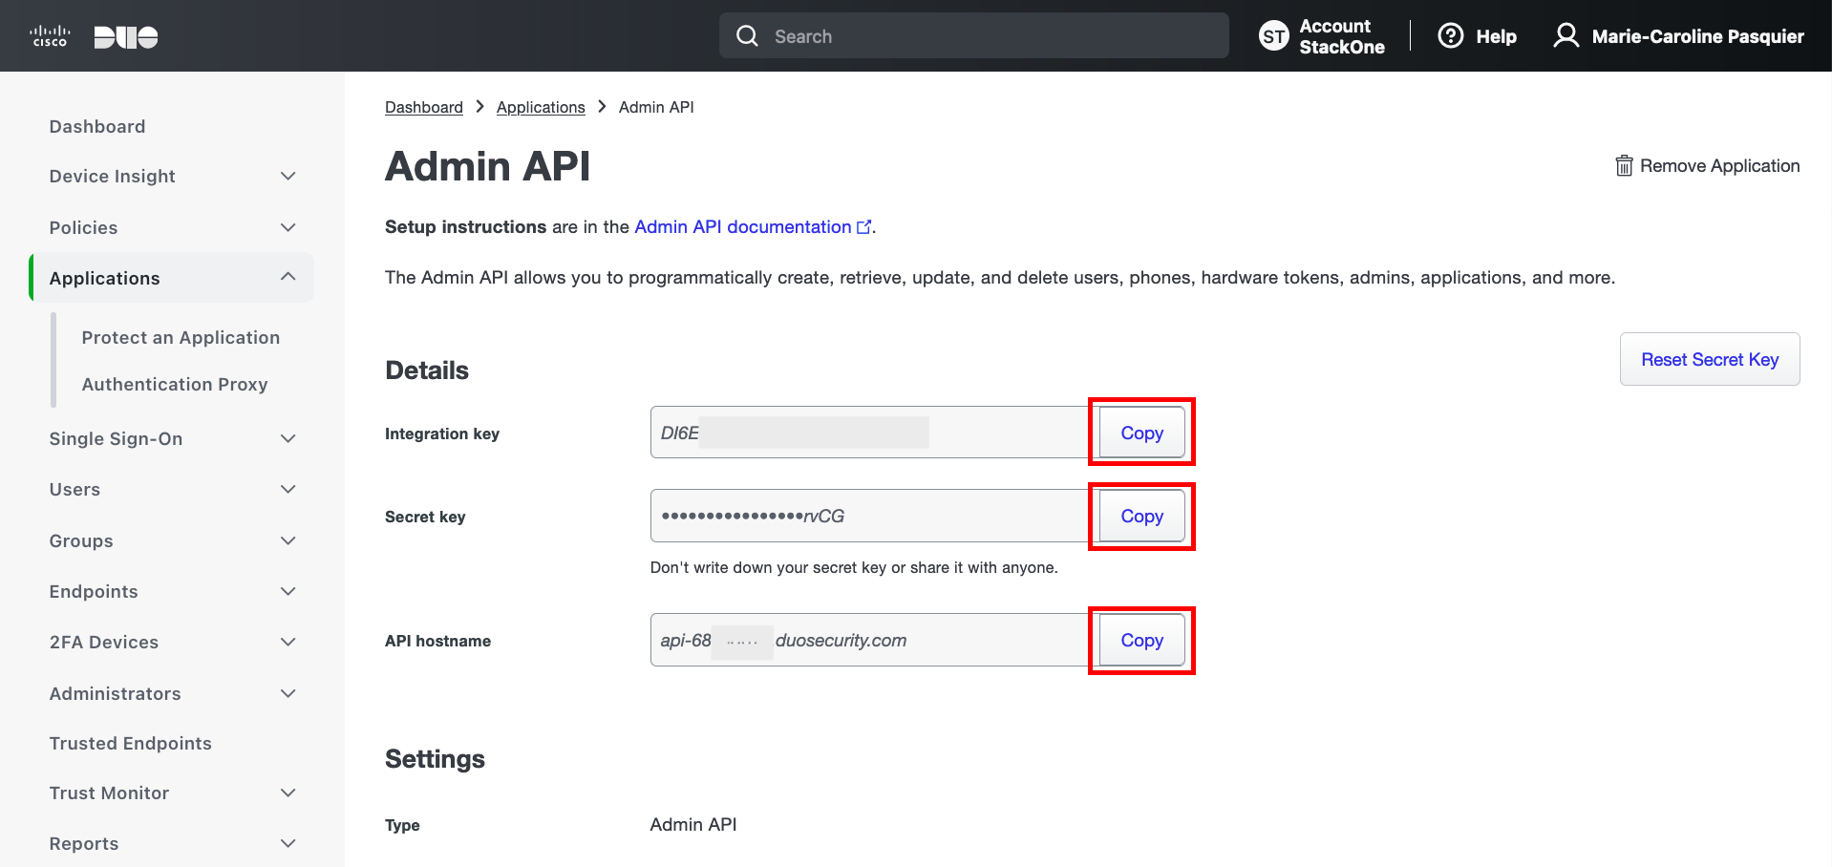Go to Applications breadcrumb
Image resolution: width=1832 pixels, height=867 pixels.
(541, 107)
